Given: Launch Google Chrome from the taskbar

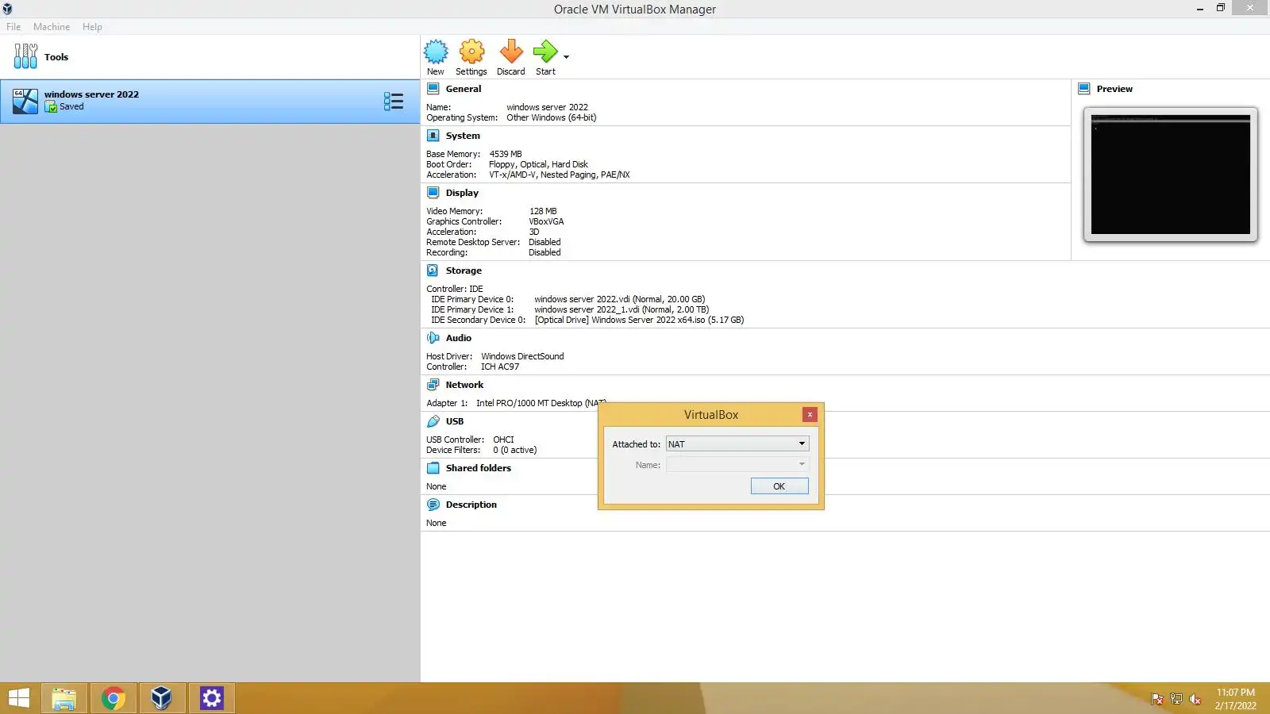Looking at the screenshot, I should pyautogui.click(x=113, y=698).
